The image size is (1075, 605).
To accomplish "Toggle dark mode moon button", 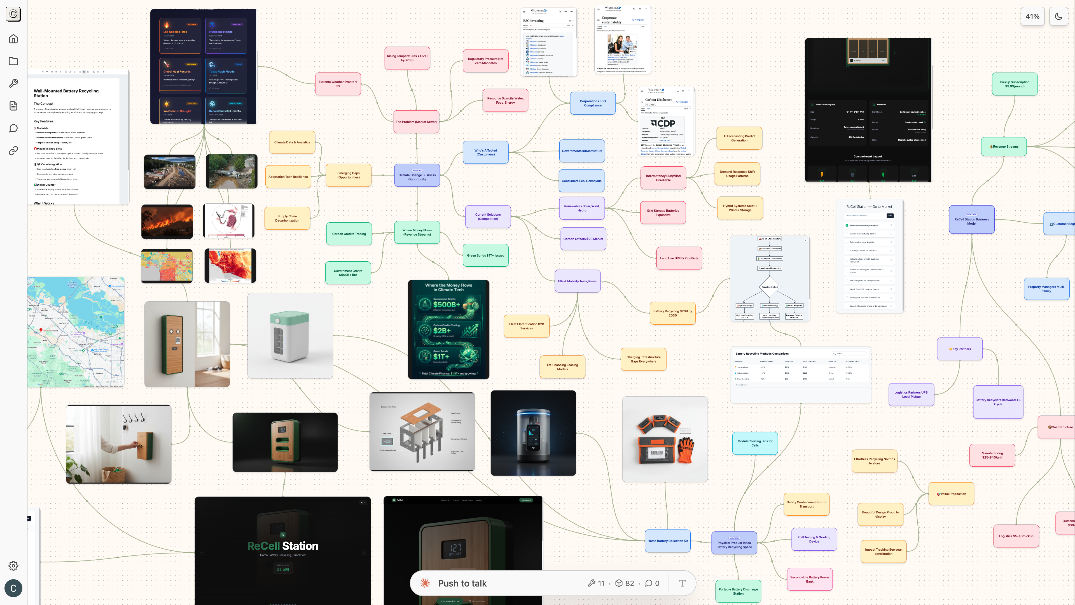I will tap(1058, 16).
